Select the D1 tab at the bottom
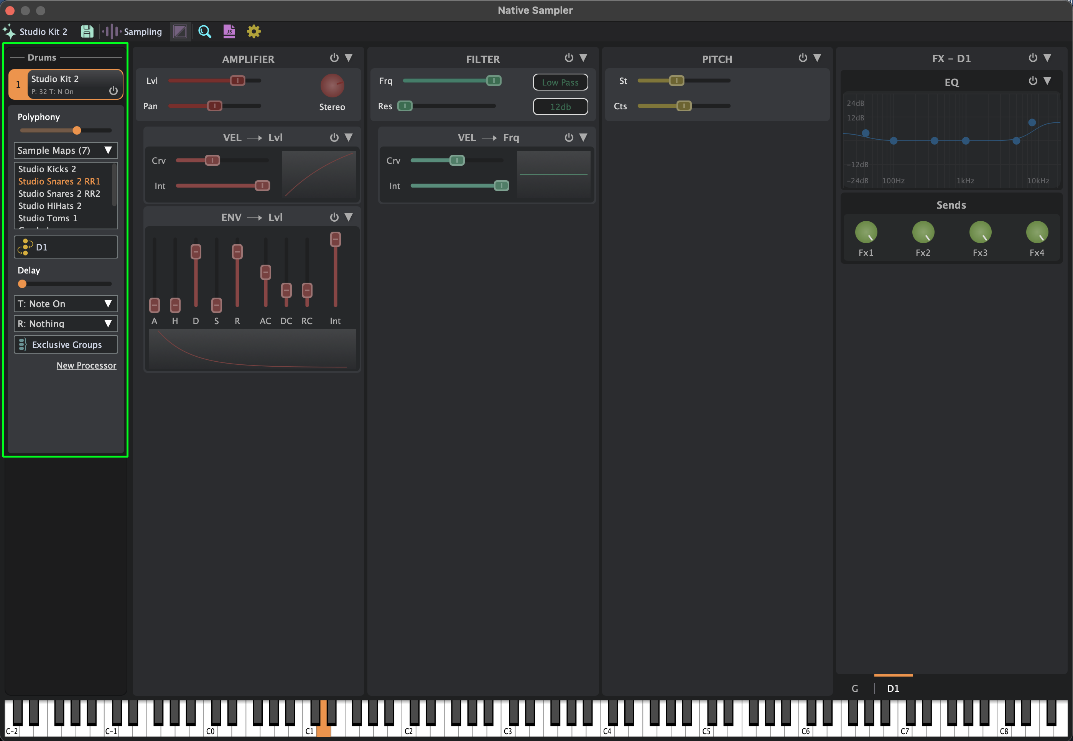Image resolution: width=1073 pixels, height=741 pixels. pos(893,688)
